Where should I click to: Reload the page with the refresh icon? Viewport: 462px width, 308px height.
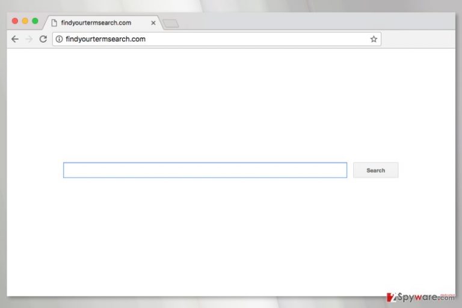point(43,39)
